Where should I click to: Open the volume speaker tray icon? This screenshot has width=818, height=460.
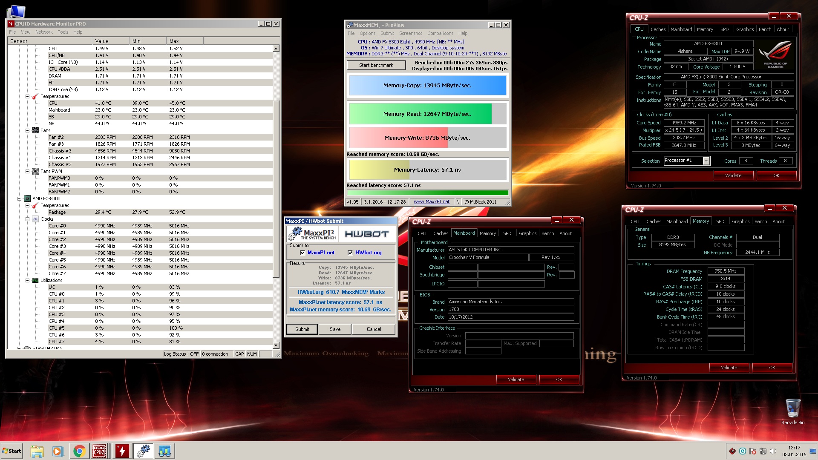773,451
